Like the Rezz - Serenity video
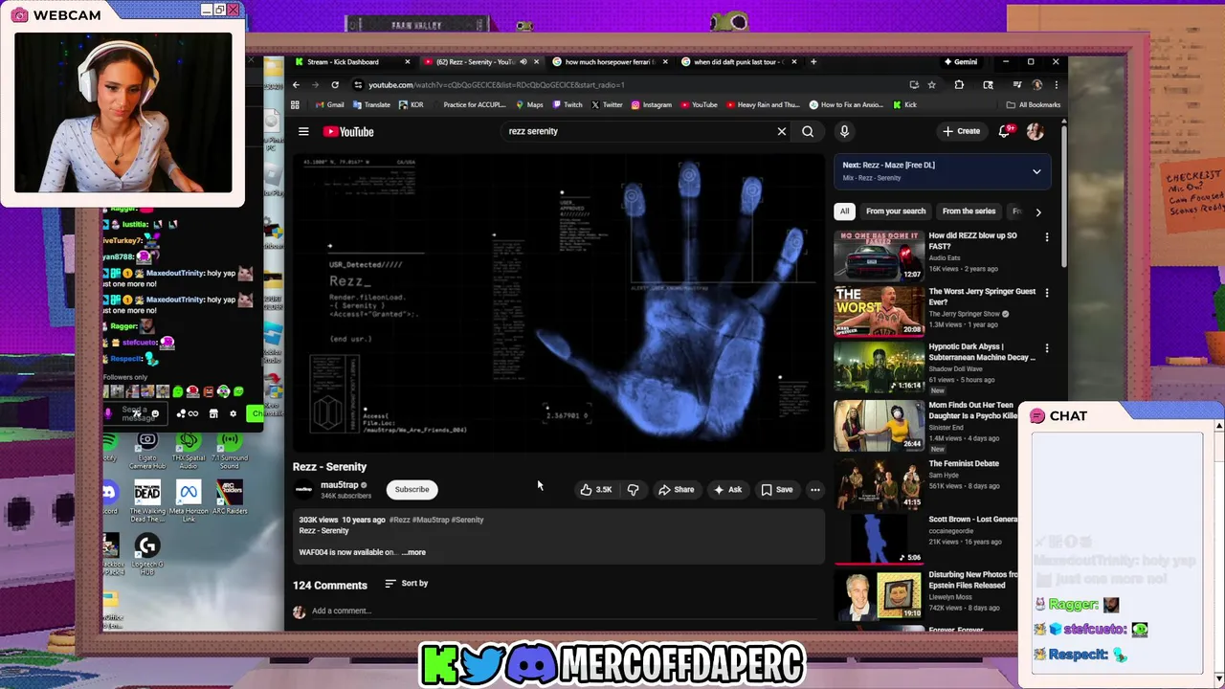This screenshot has height=689, width=1225. click(595, 489)
